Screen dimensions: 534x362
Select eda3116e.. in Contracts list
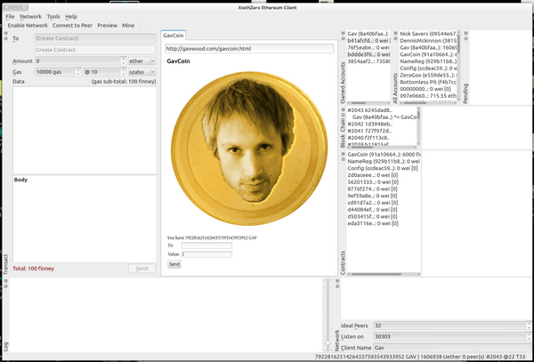pos(384,223)
